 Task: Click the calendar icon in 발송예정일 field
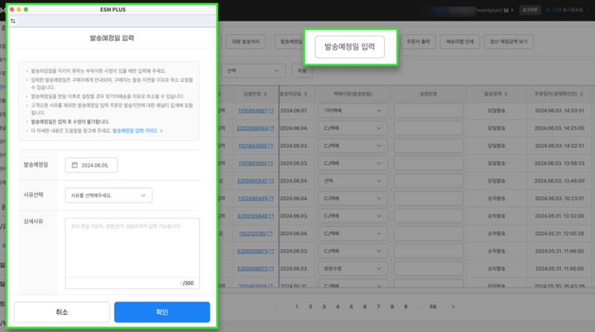(x=74, y=165)
